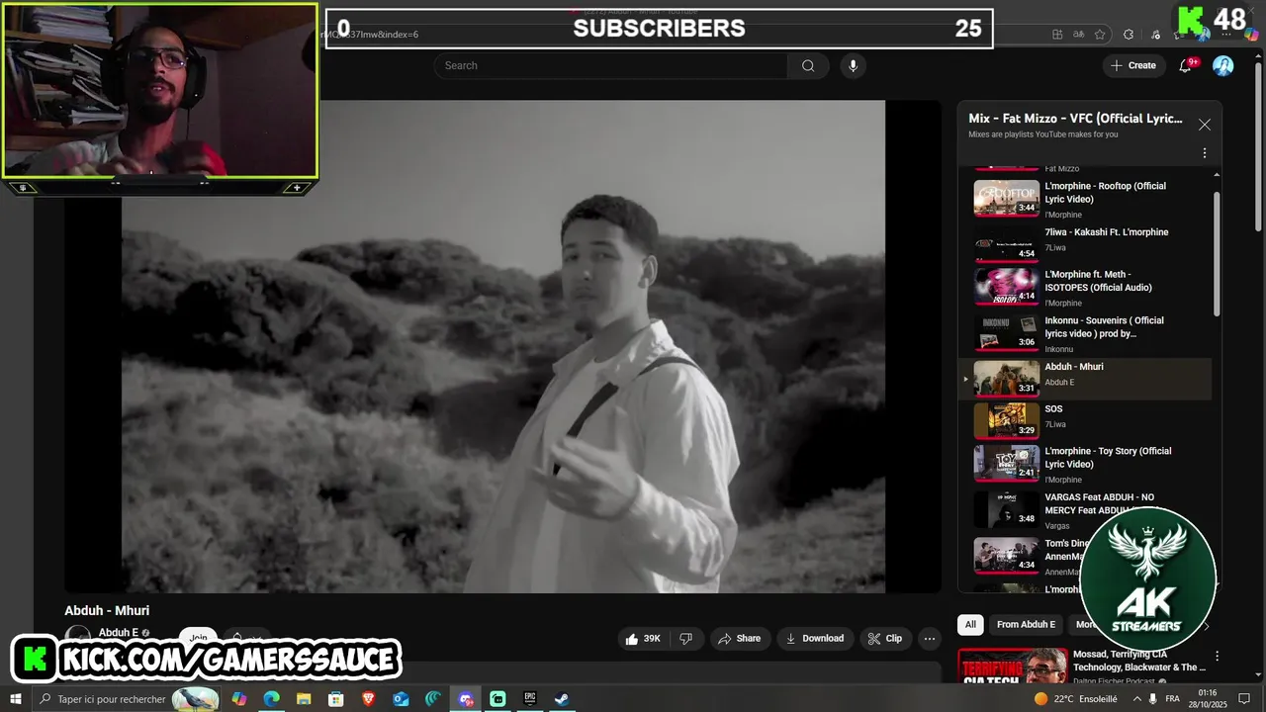Dislike the Abduh - Mhuri video
The width and height of the screenshot is (1266, 712).
pyautogui.click(x=686, y=639)
